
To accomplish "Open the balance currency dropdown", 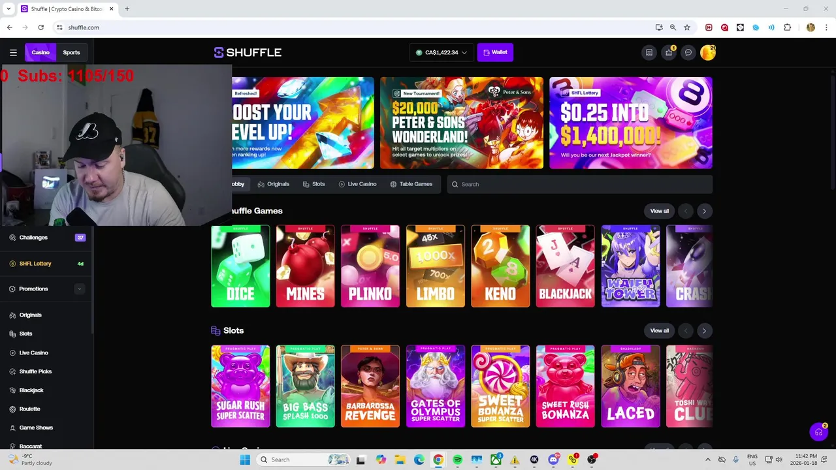I will (442, 52).
